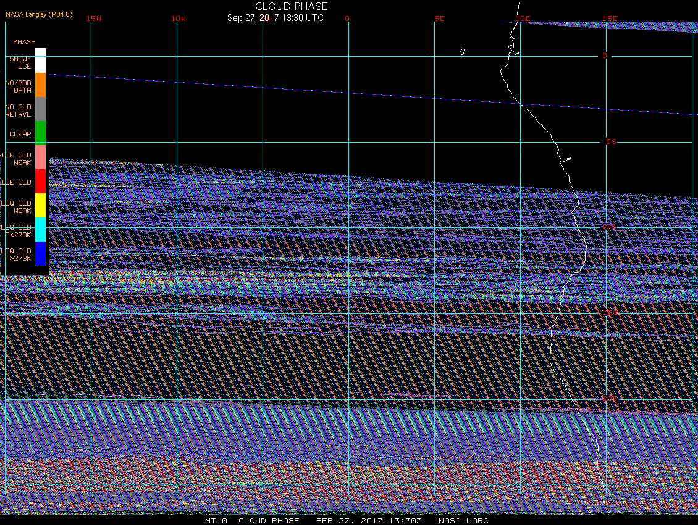The width and height of the screenshot is (698, 525).
Task: Click the red Ice Cld swatch
Action: click(41, 181)
